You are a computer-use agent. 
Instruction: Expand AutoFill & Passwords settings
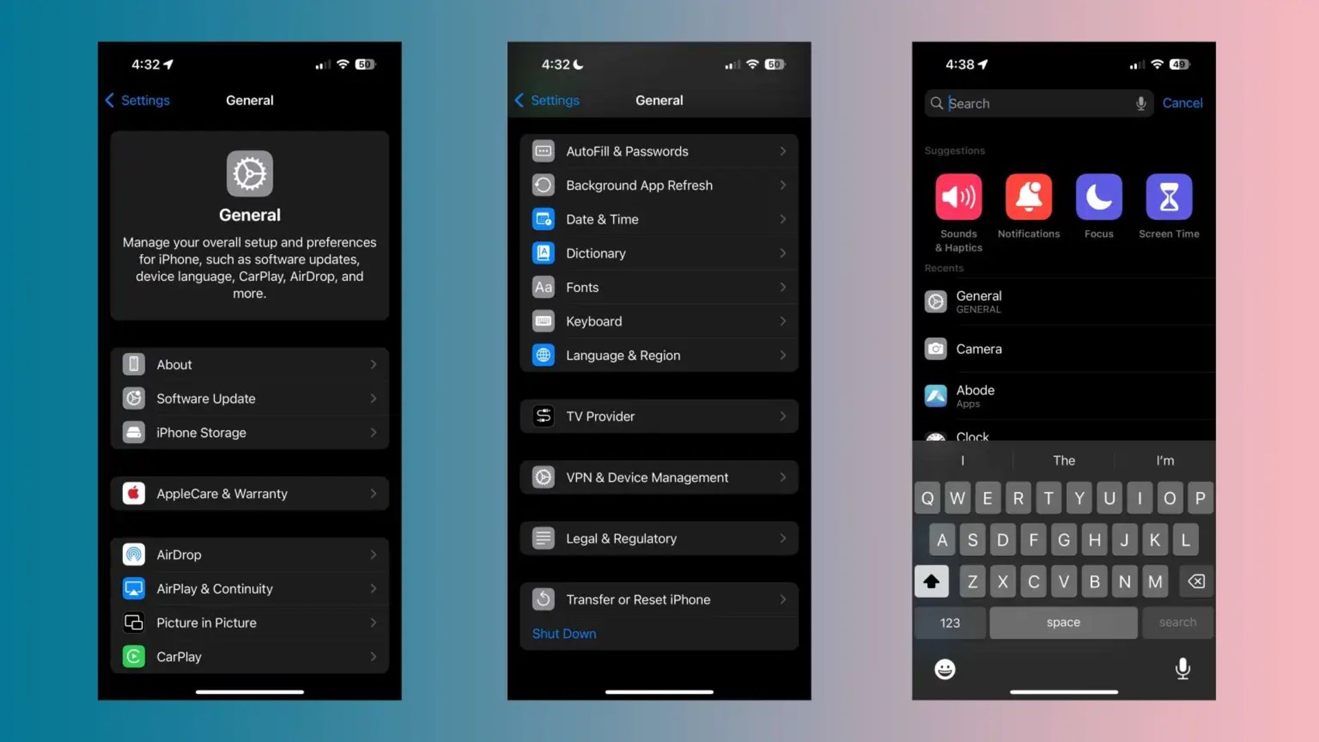(x=657, y=150)
